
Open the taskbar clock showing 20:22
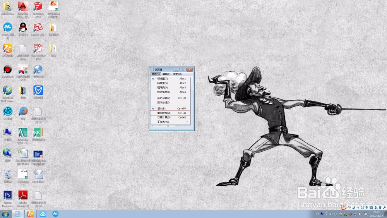point(376,214)
